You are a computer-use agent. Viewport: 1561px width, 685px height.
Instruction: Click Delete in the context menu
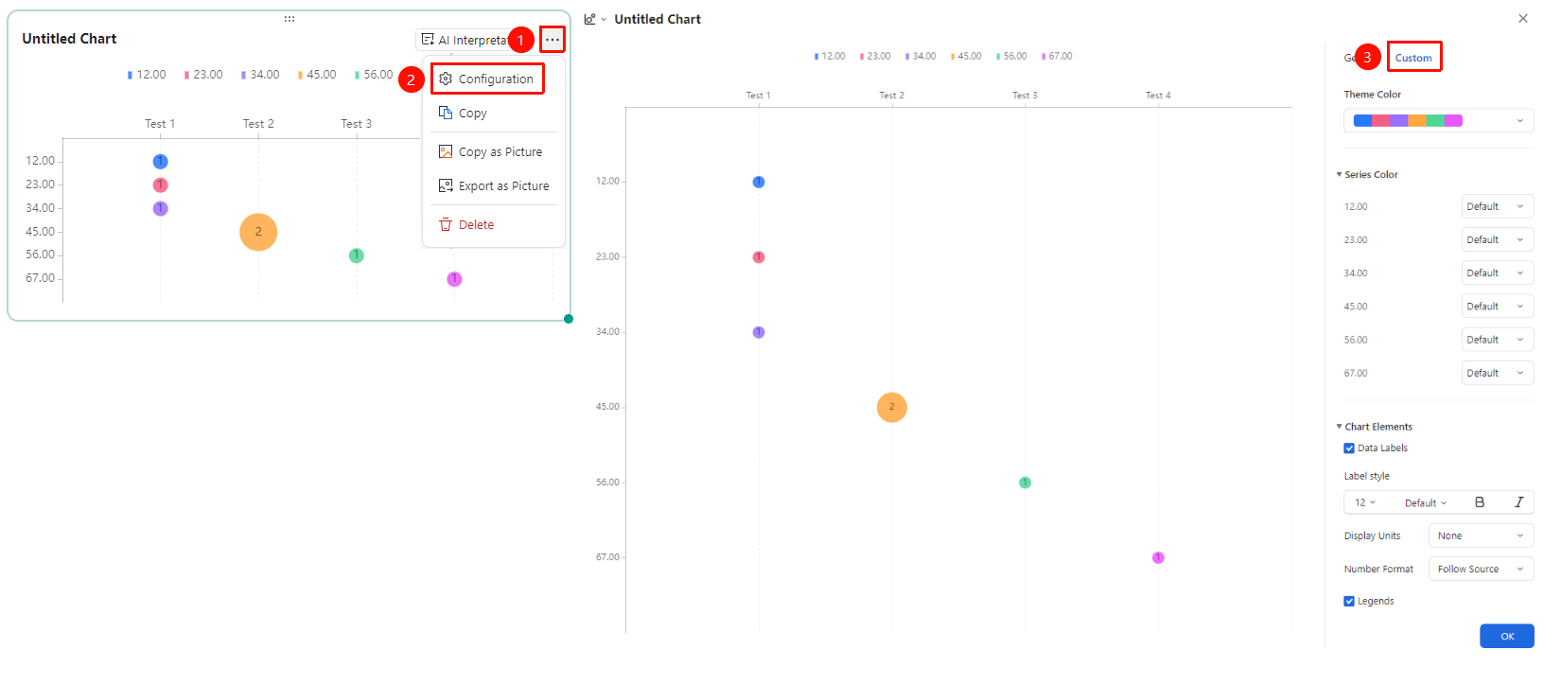[x=466, y=224]
